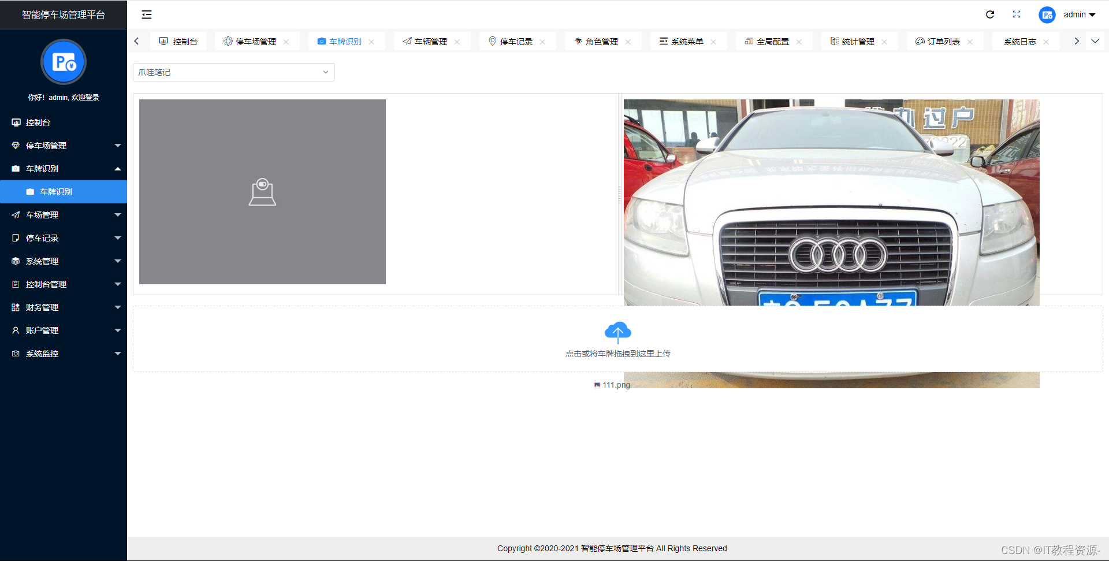Expand the 账户管理 sidebar menu
The width and height of the screenshot is (1109, 561).
tap(64, 330)
